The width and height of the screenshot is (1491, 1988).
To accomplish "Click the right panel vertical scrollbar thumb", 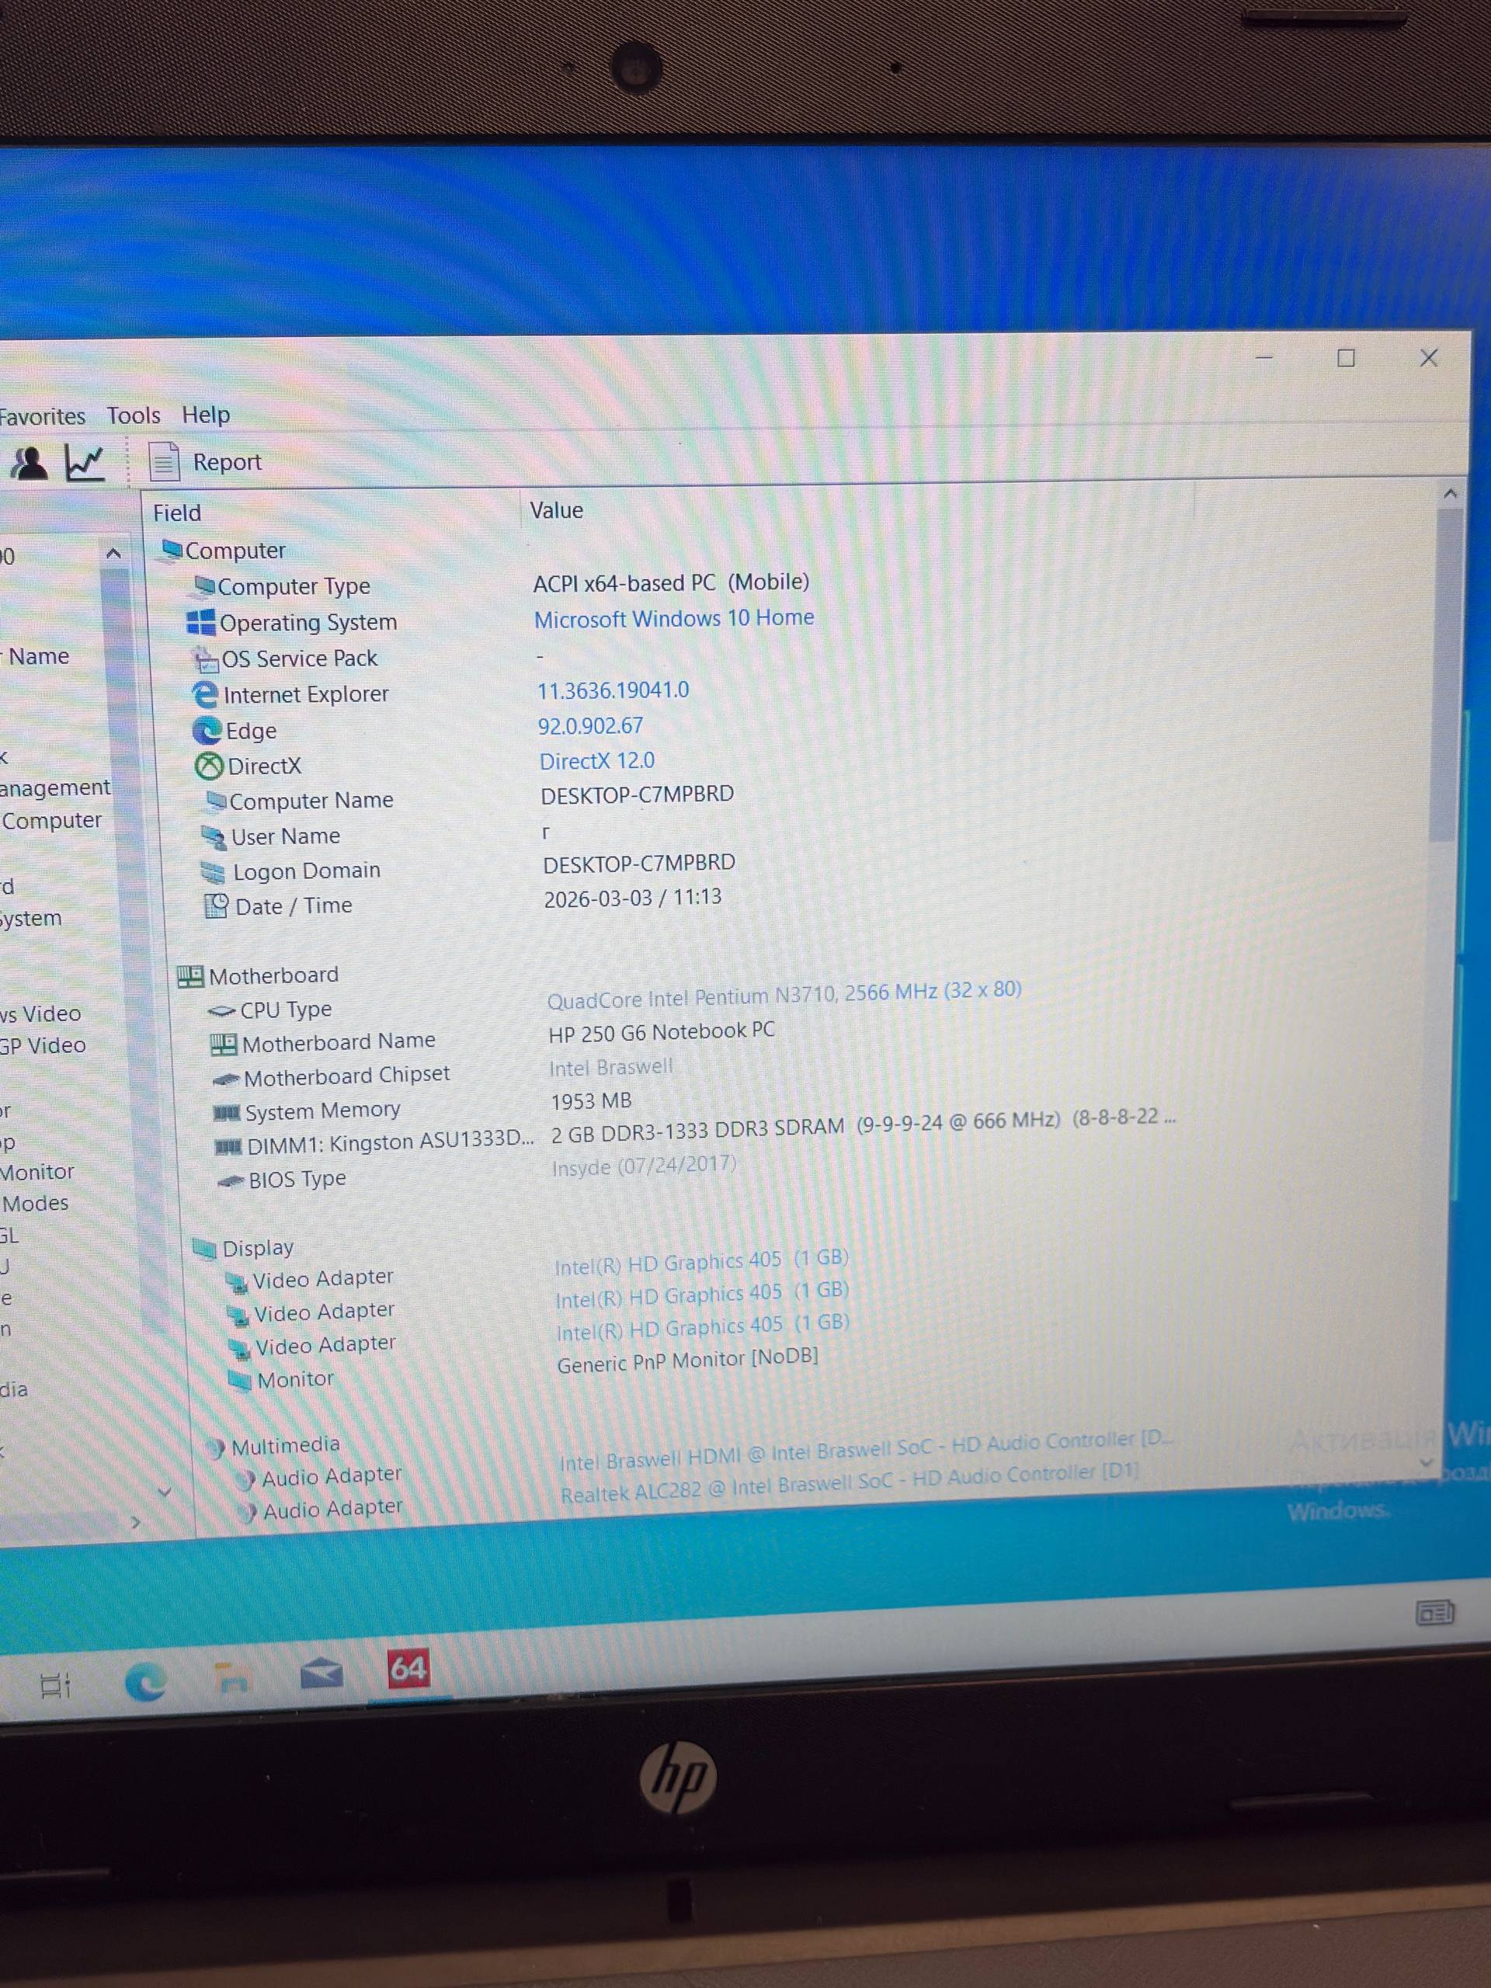I will (x=1446, y=674).
